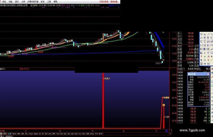Select the red diagonal arrow tool
213x137 pixels.
(x=208, y=56)
